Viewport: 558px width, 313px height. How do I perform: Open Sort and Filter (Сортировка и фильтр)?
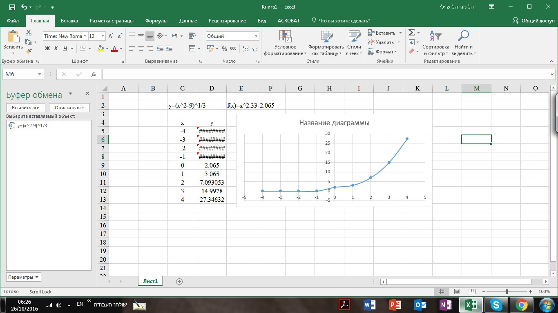[435, 44]
